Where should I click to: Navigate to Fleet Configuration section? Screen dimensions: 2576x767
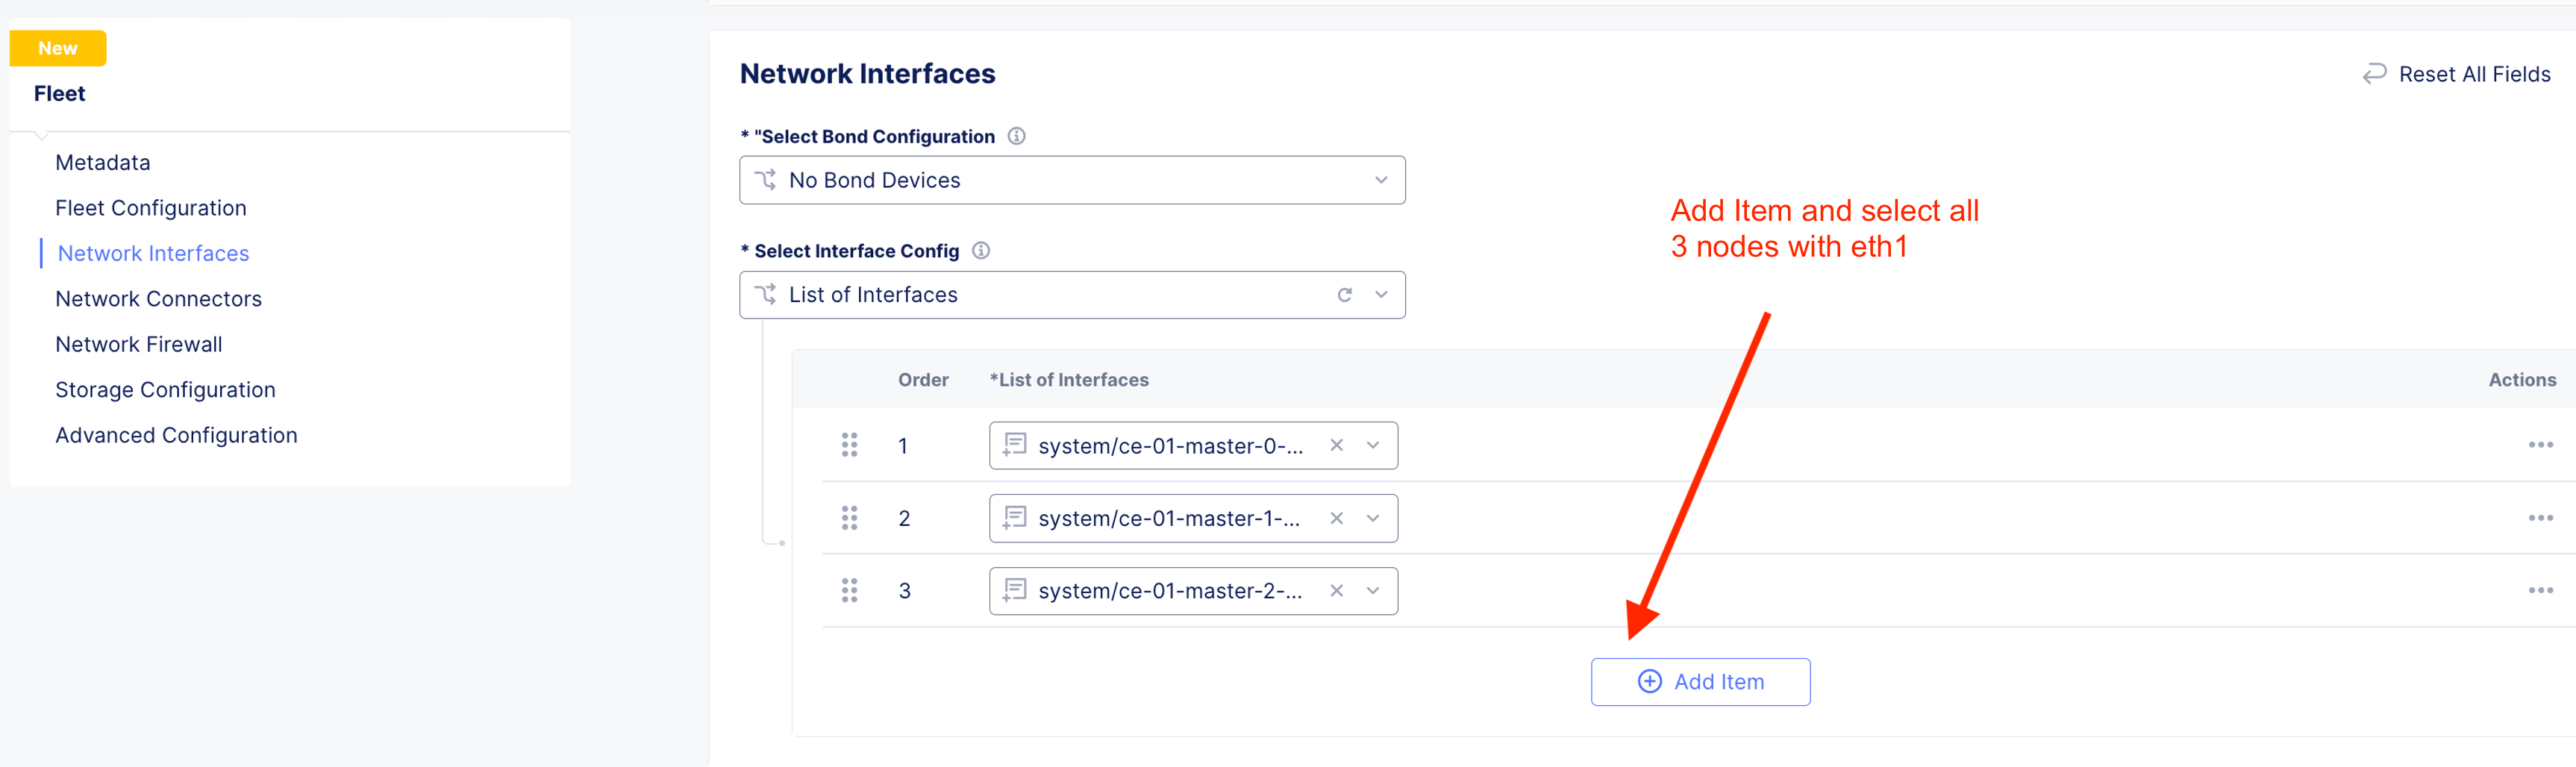[150, 208]
